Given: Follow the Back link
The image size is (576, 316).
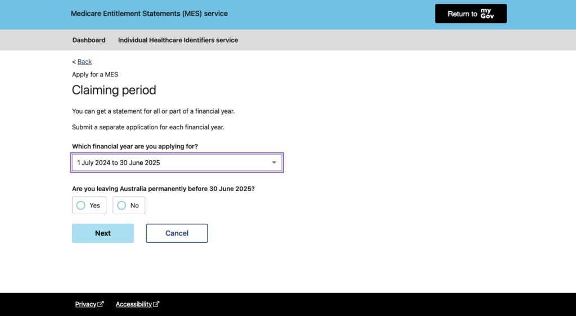Looking at the screenshot, I should click(84, 62).
